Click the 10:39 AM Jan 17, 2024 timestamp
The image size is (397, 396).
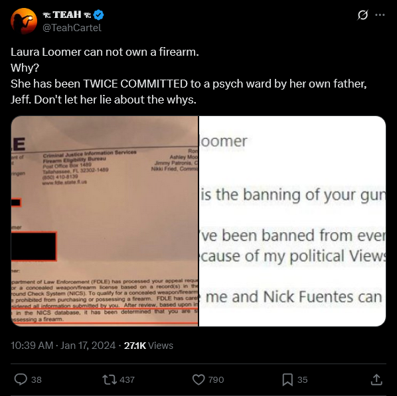63,346
